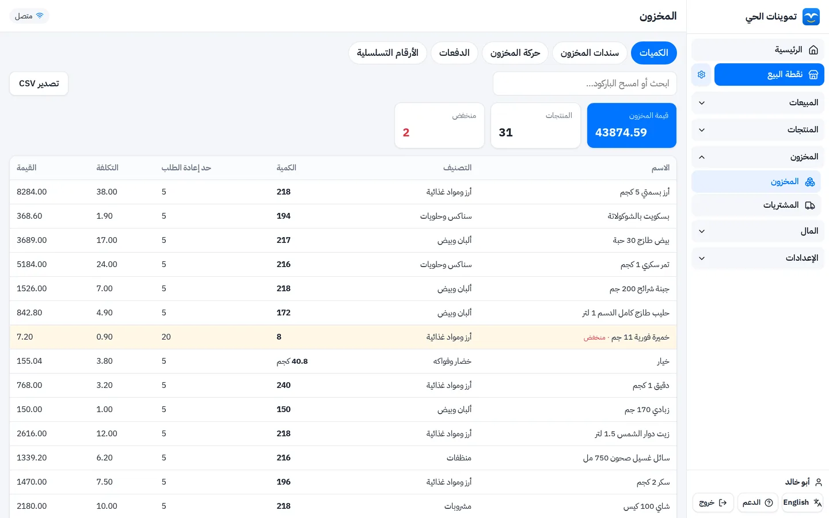Viewport: 829px width, 518px height.
Task: Go to نقطة البيع page
Action: pos(769,75)
